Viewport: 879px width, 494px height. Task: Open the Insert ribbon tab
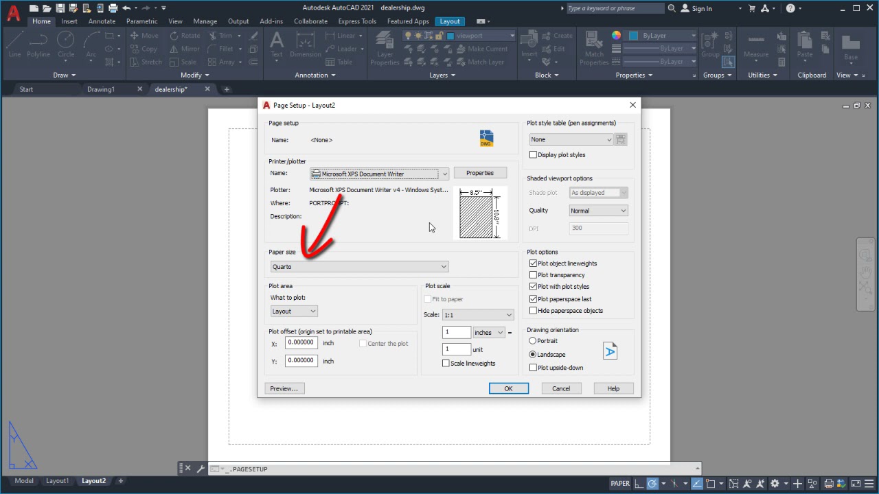[69, 21]
